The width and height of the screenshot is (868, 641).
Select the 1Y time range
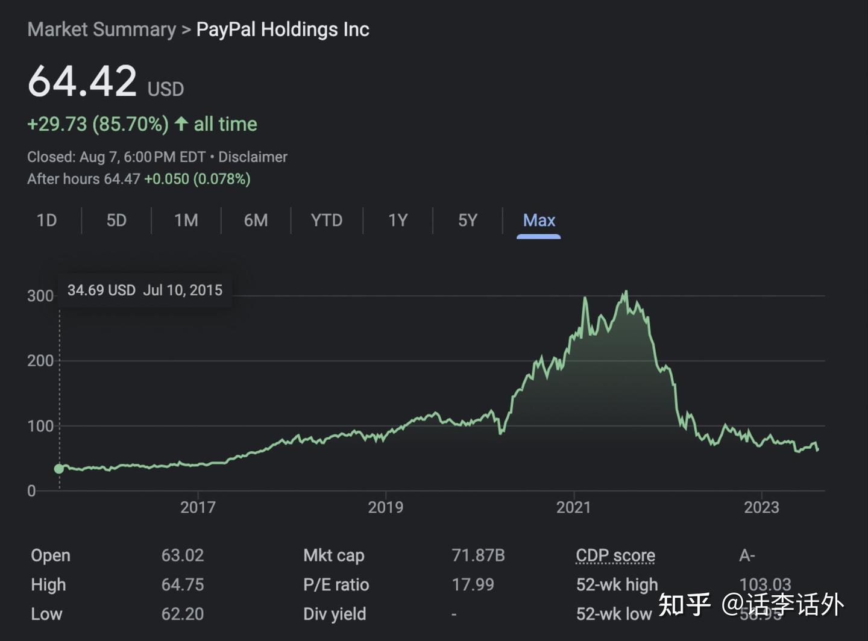coord(398,220)
